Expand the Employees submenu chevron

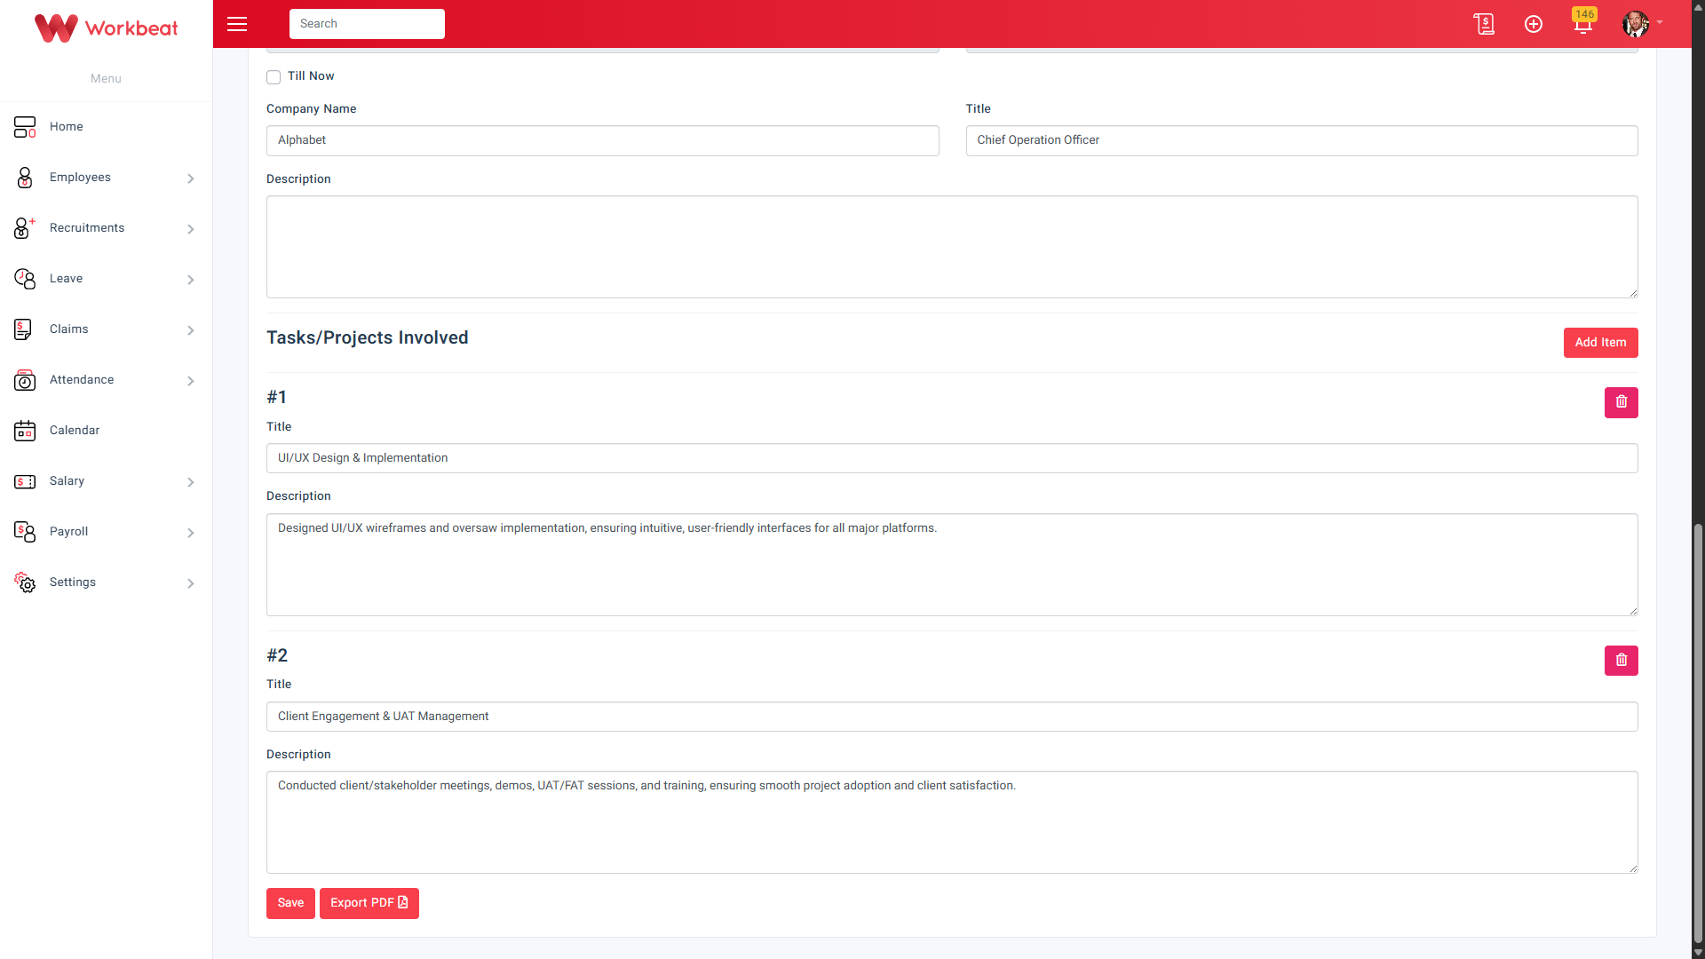coord(190,178)
